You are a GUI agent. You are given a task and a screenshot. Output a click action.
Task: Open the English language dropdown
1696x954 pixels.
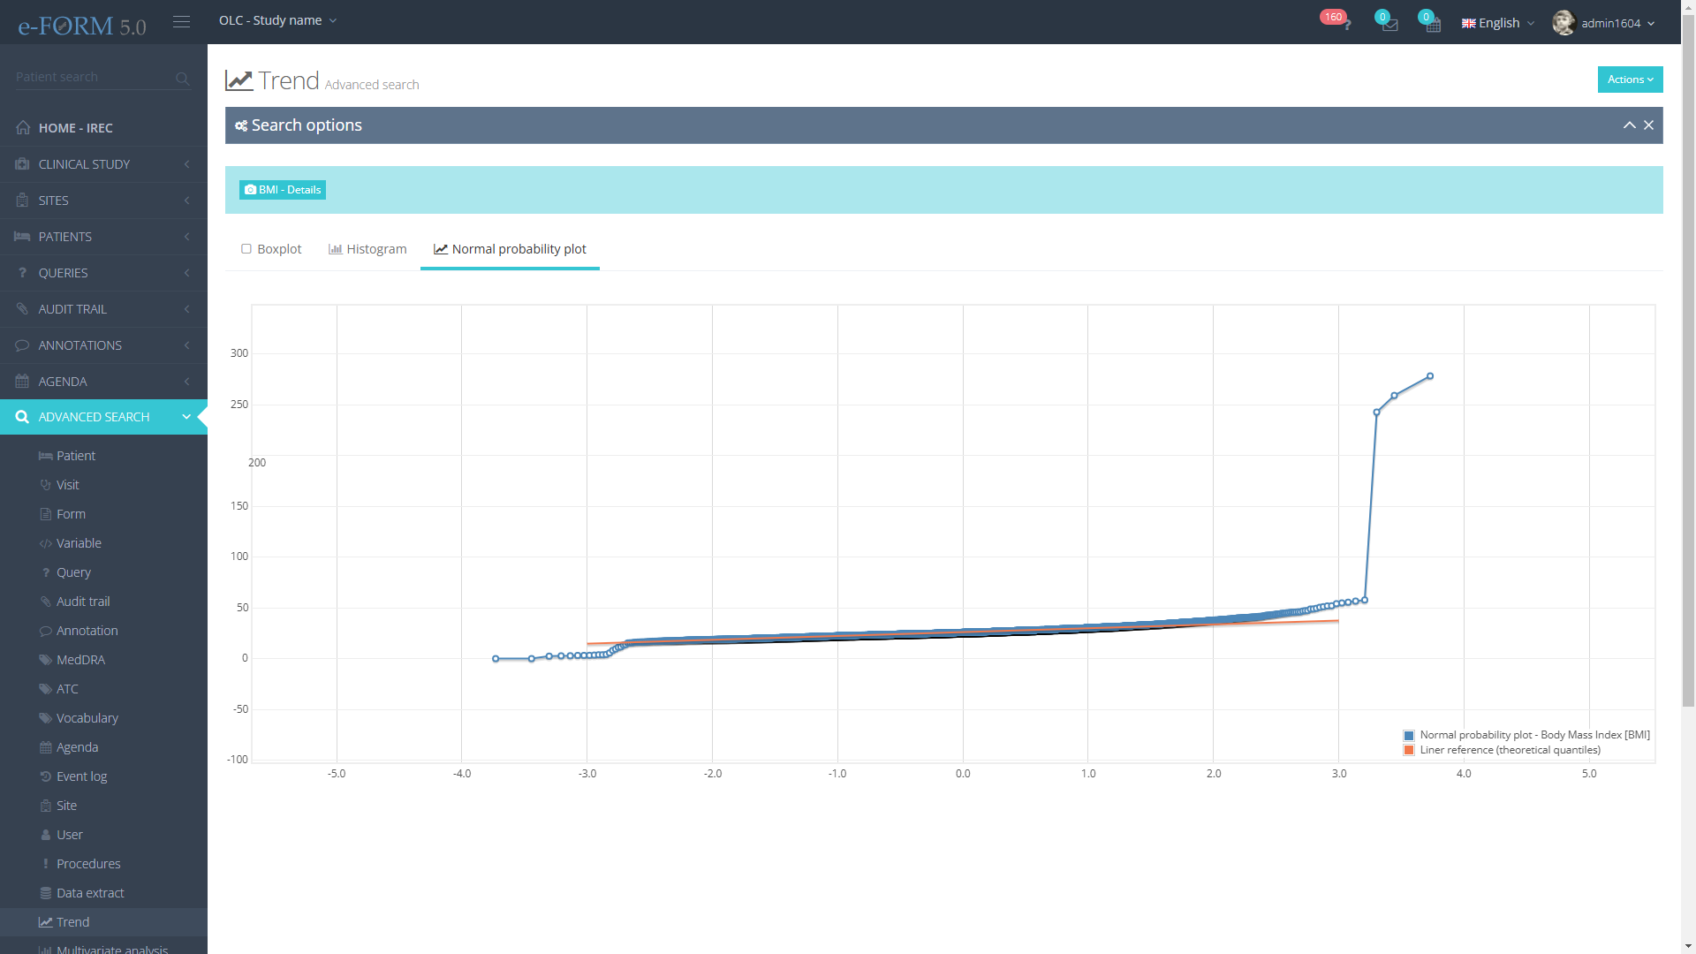pyautogui.click(x=1498, y=23)
